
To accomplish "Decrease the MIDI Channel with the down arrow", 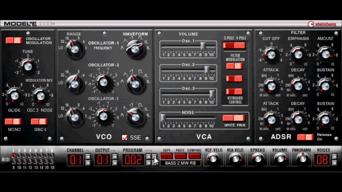I will tap(88, 162).
